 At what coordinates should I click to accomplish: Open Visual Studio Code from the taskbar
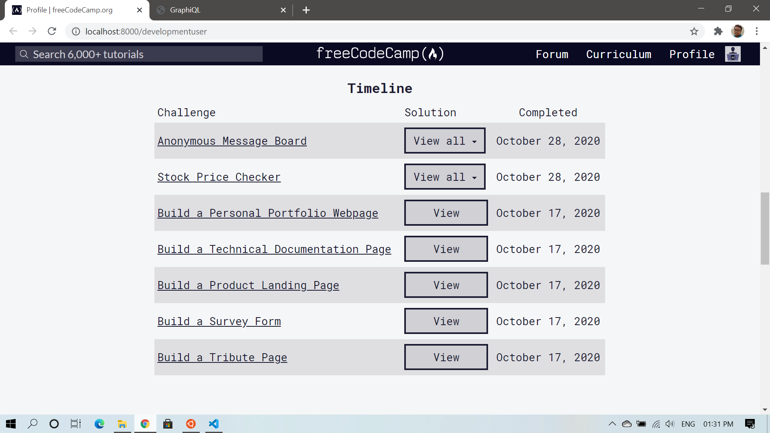pyautogui.click(x=214, y=424)
